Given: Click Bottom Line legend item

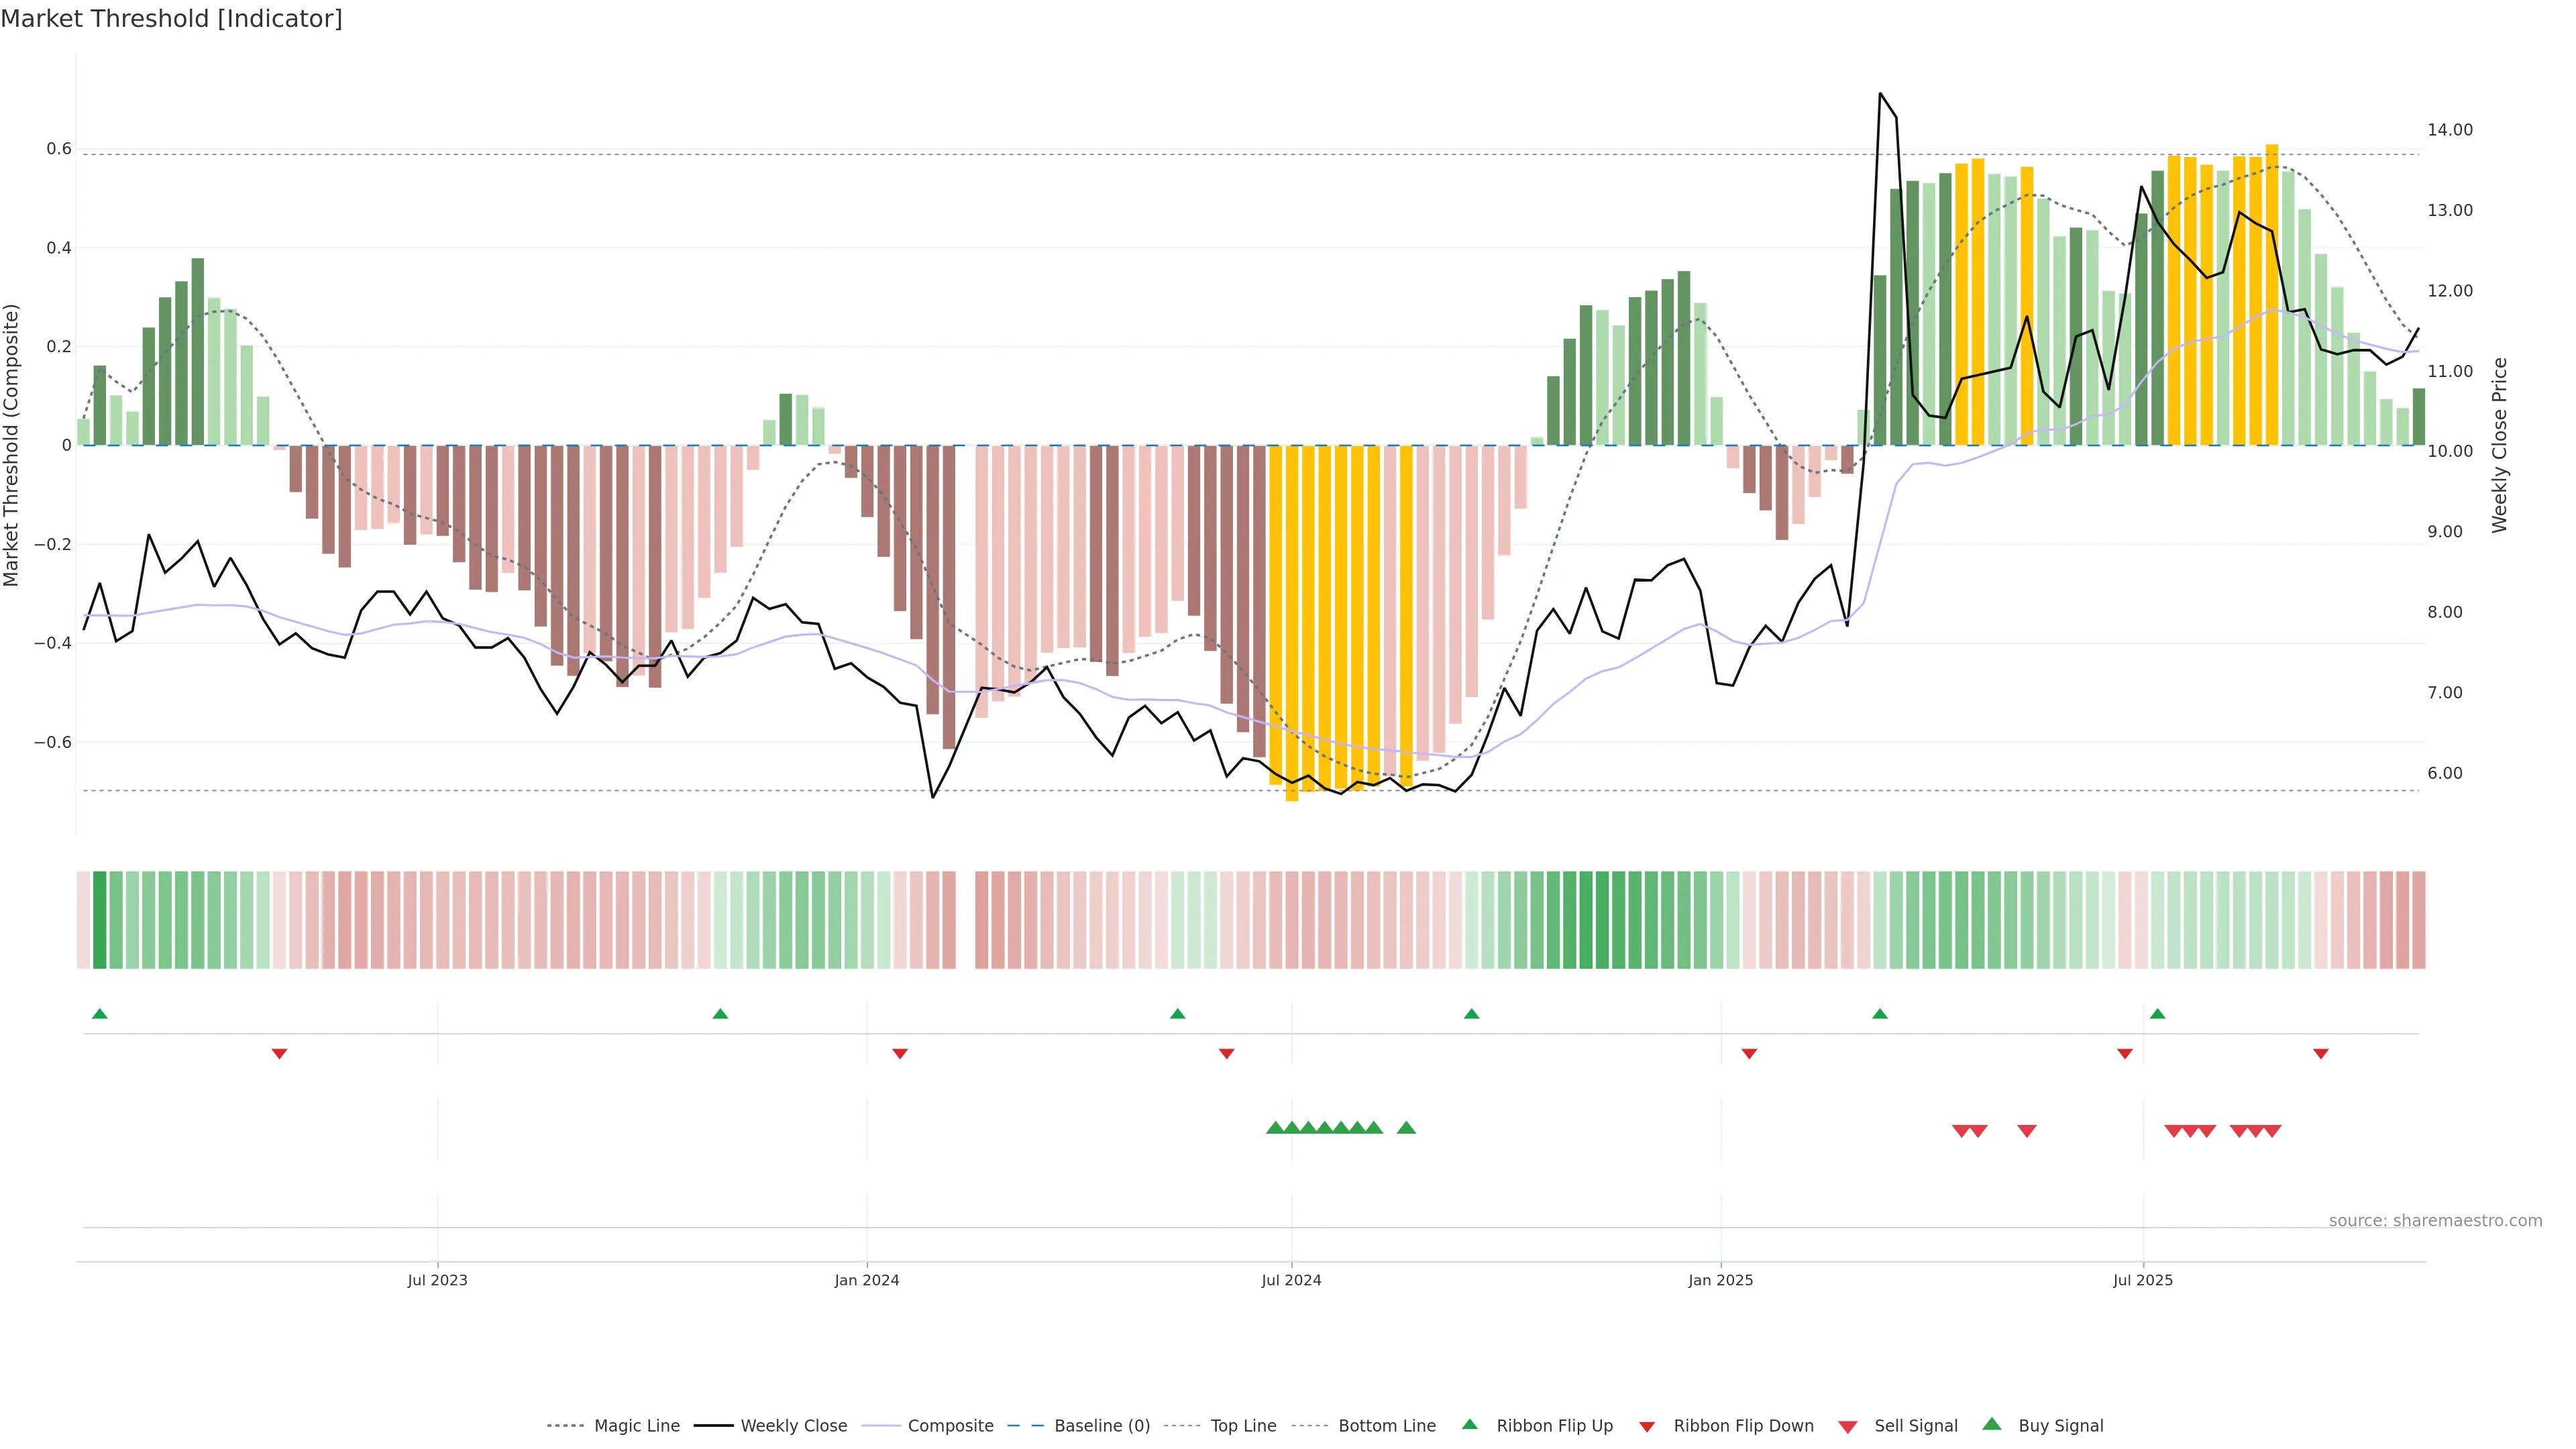Looking at the screenshot, I should click(x=1386, y=1425).
